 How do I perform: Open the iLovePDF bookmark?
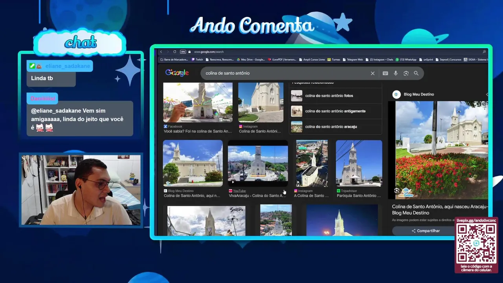coord(282,60)
